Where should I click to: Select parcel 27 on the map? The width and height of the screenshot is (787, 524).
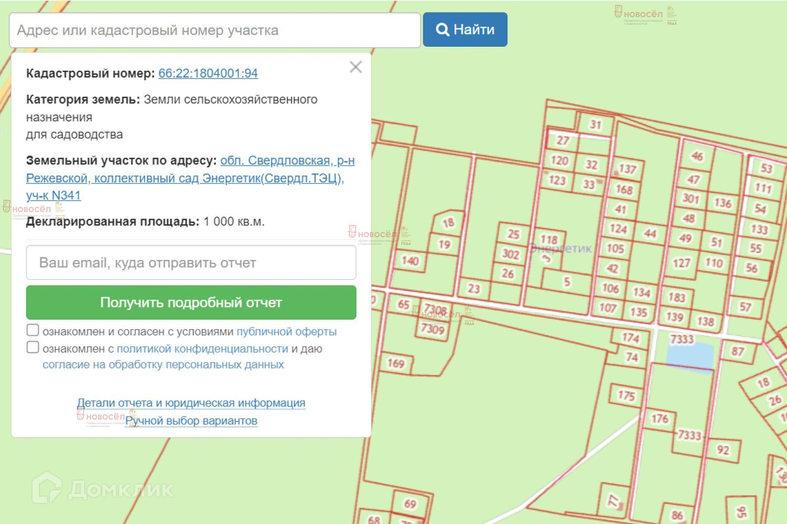click(x=562, y=140)
